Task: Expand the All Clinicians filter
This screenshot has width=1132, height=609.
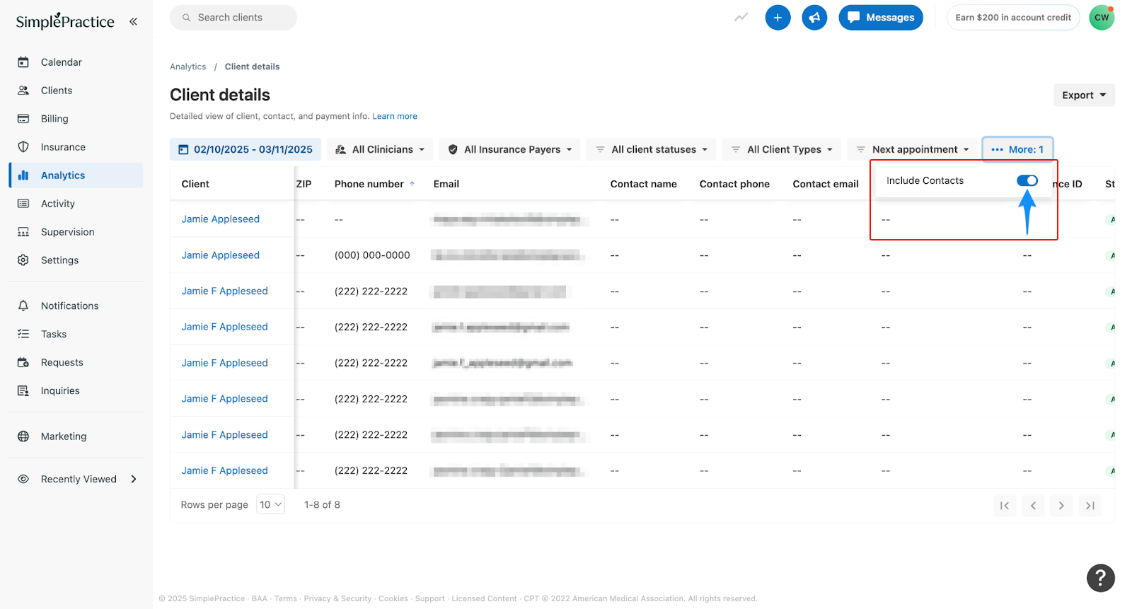Action: 381,149
